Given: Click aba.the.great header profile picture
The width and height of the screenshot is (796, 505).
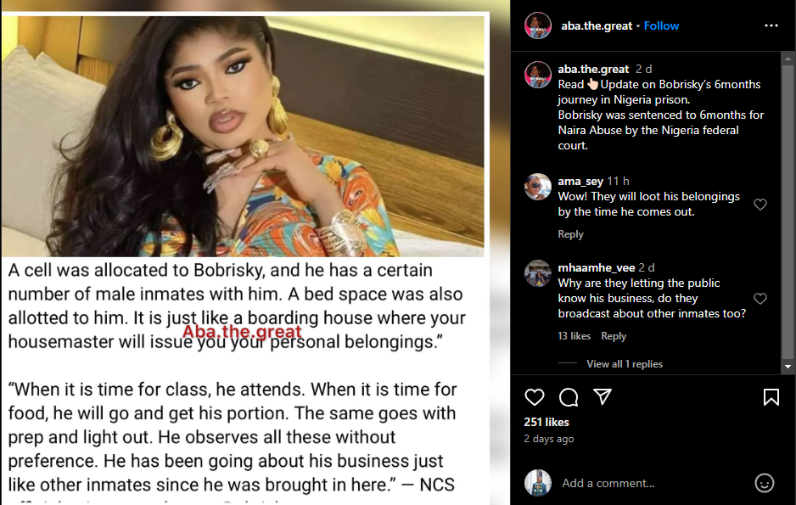Looking at the screenshot, I should (538, 25).
